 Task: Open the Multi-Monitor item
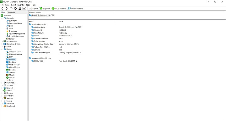pyautogui.click(x=14, y=65)
